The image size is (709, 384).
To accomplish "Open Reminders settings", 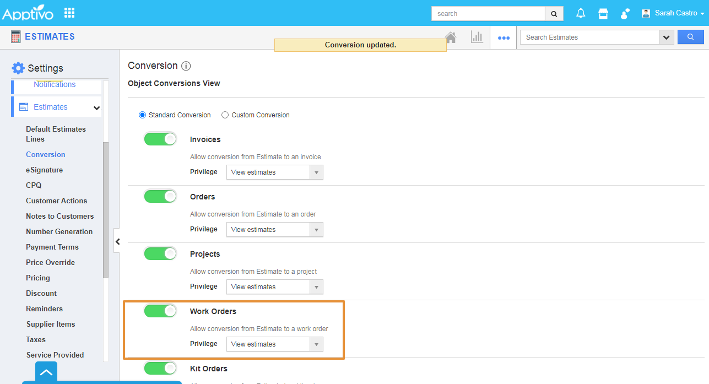I will click(45, 309).
